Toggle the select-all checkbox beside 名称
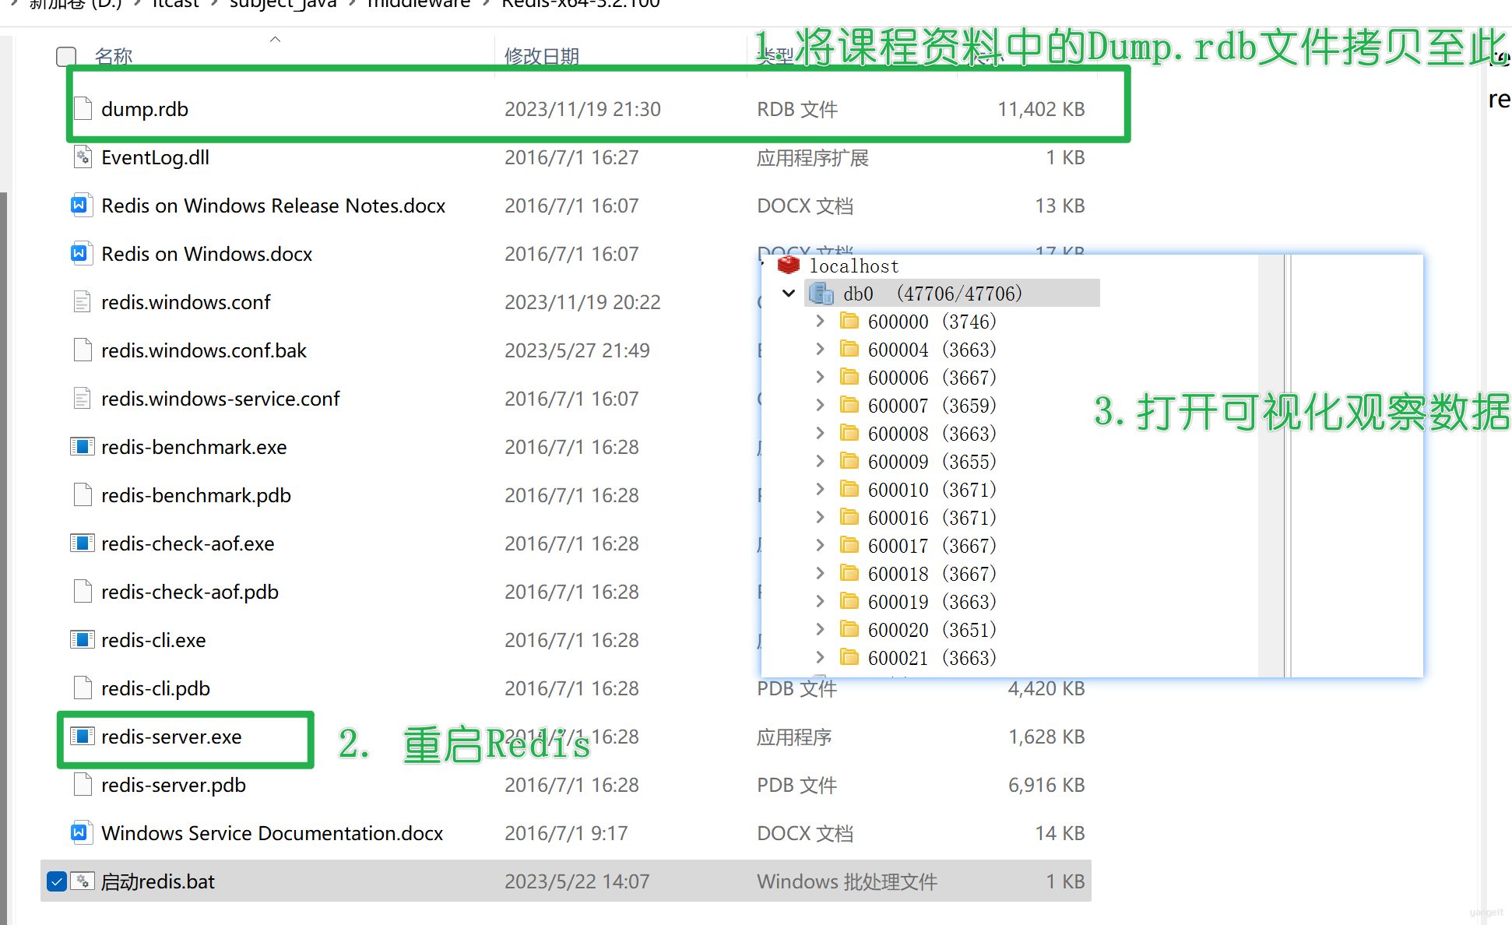The height and width of the screenshot is (925, 1512). (x=66, y=56)
